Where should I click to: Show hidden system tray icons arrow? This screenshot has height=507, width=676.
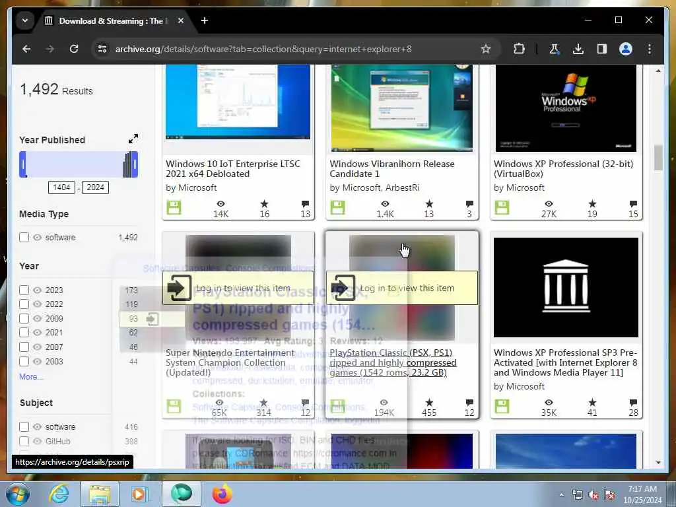tap(561, 494)
